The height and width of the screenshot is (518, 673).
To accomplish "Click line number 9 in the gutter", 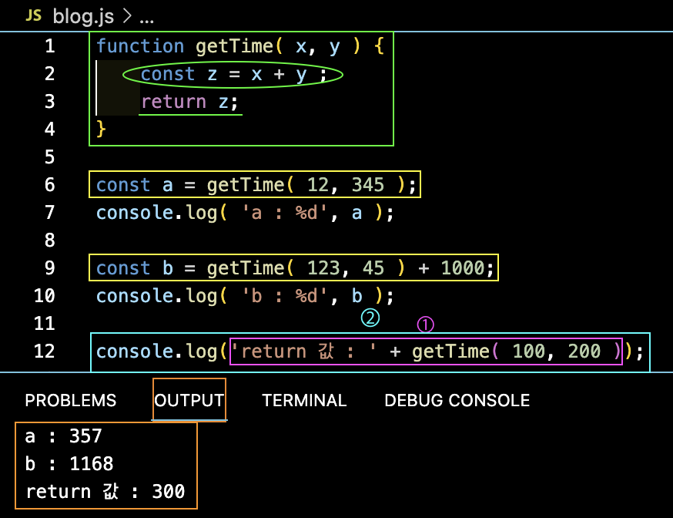I will (50, 268).
